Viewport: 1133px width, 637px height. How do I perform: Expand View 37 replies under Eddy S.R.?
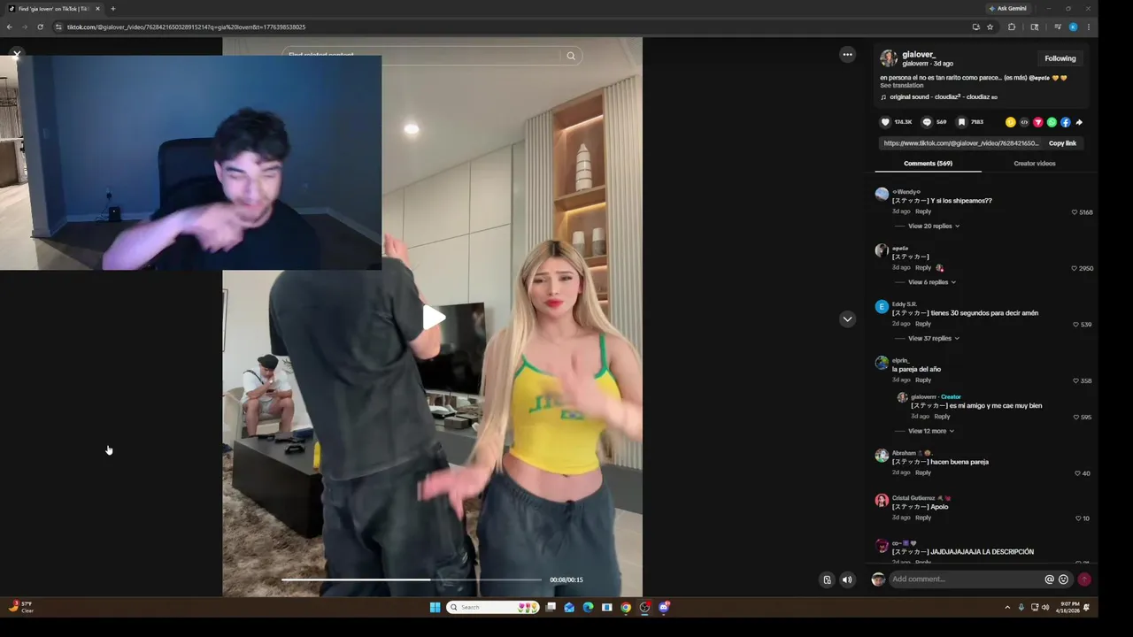934,338
